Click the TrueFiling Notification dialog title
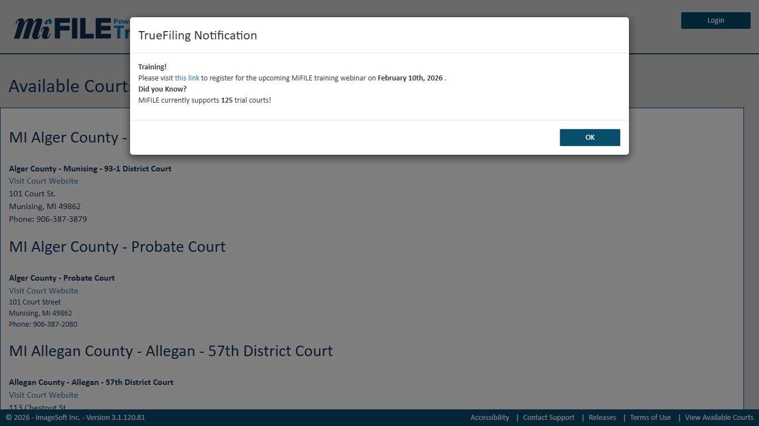 pos(197,35)
